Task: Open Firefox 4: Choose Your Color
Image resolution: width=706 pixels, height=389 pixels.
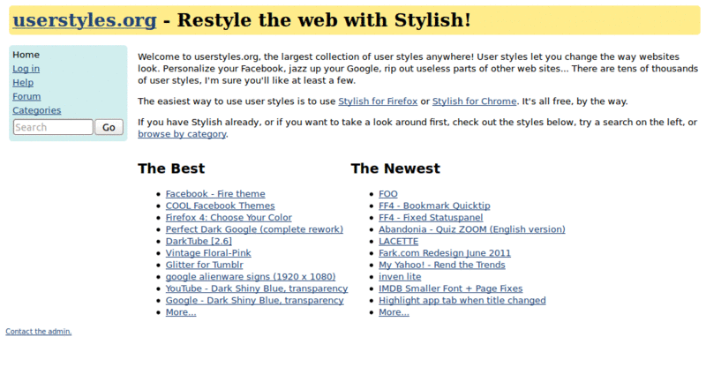Action: click(229, 218)
